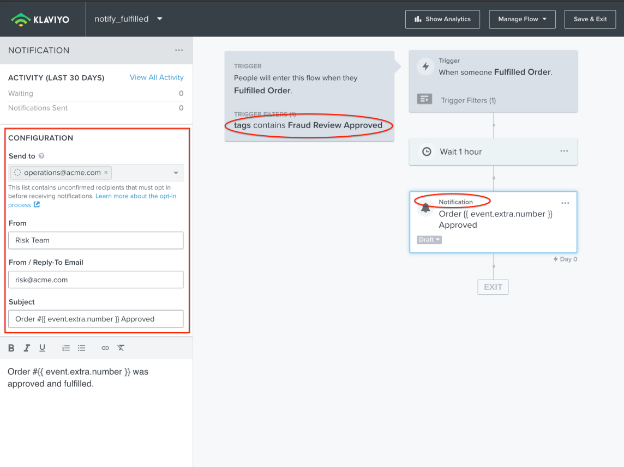Open the Manage Flow dropdown
Viewport: 624px width, 467px height.
(522, 19)
